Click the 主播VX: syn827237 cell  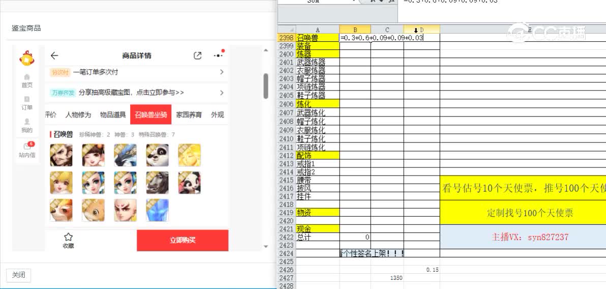pyautogui.click(x=523, y=237)
